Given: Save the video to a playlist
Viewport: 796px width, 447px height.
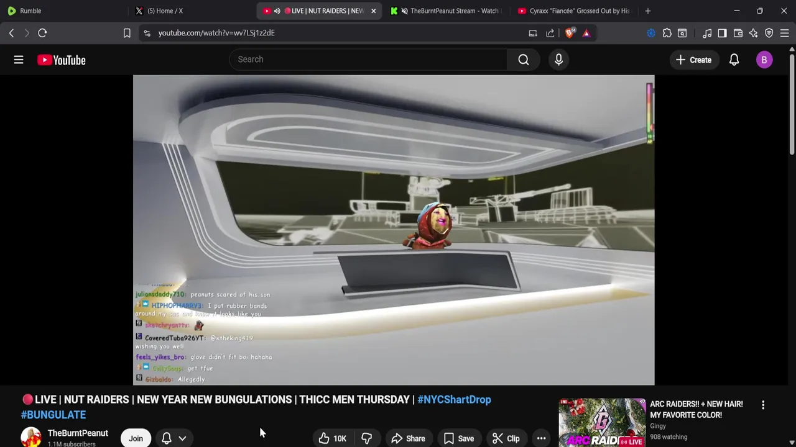Looking at the screenshot, I should [x=459, y=438].
